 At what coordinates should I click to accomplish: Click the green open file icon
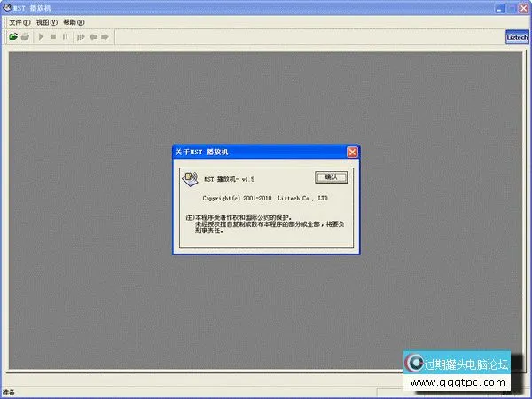click(x=13, y=36)
